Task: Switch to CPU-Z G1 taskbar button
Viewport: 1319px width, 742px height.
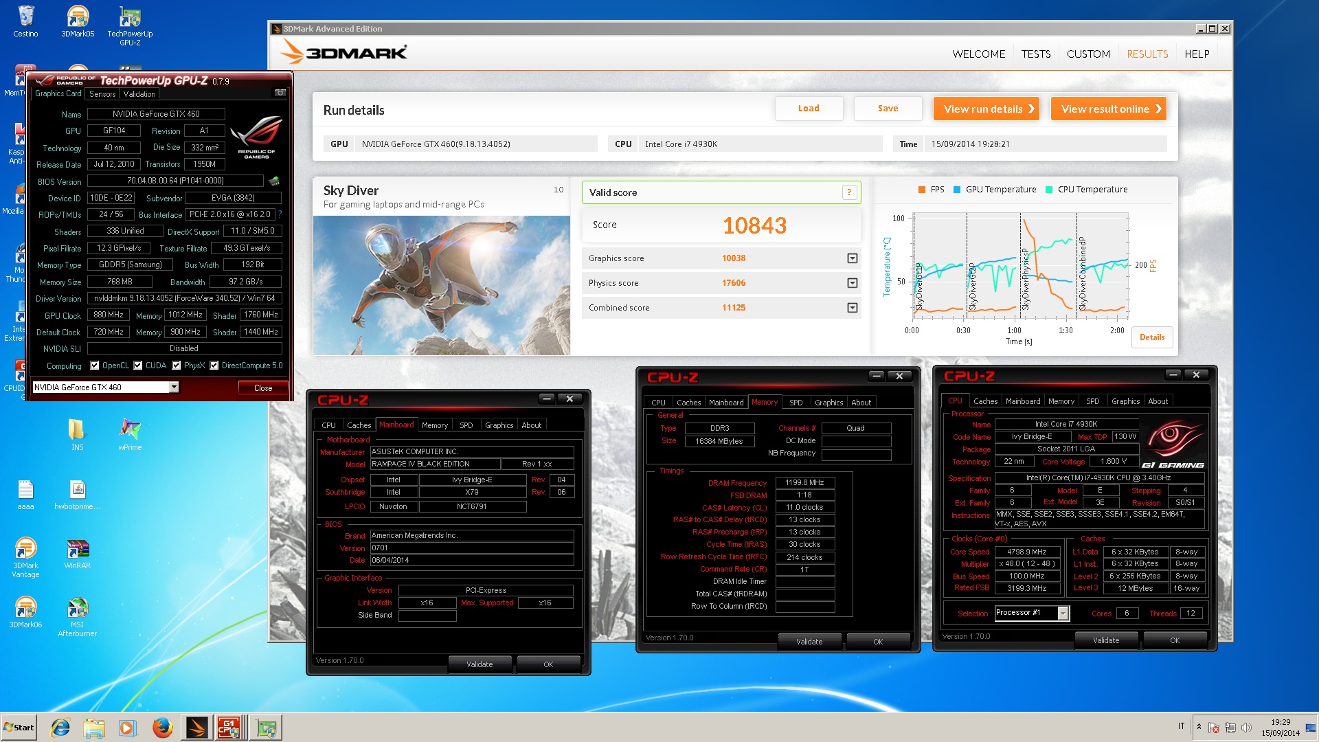Action: coord(229,728)
